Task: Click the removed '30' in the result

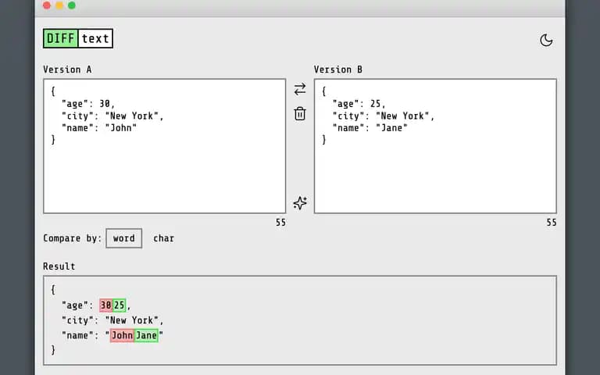Action: click(x=106, y=305)
